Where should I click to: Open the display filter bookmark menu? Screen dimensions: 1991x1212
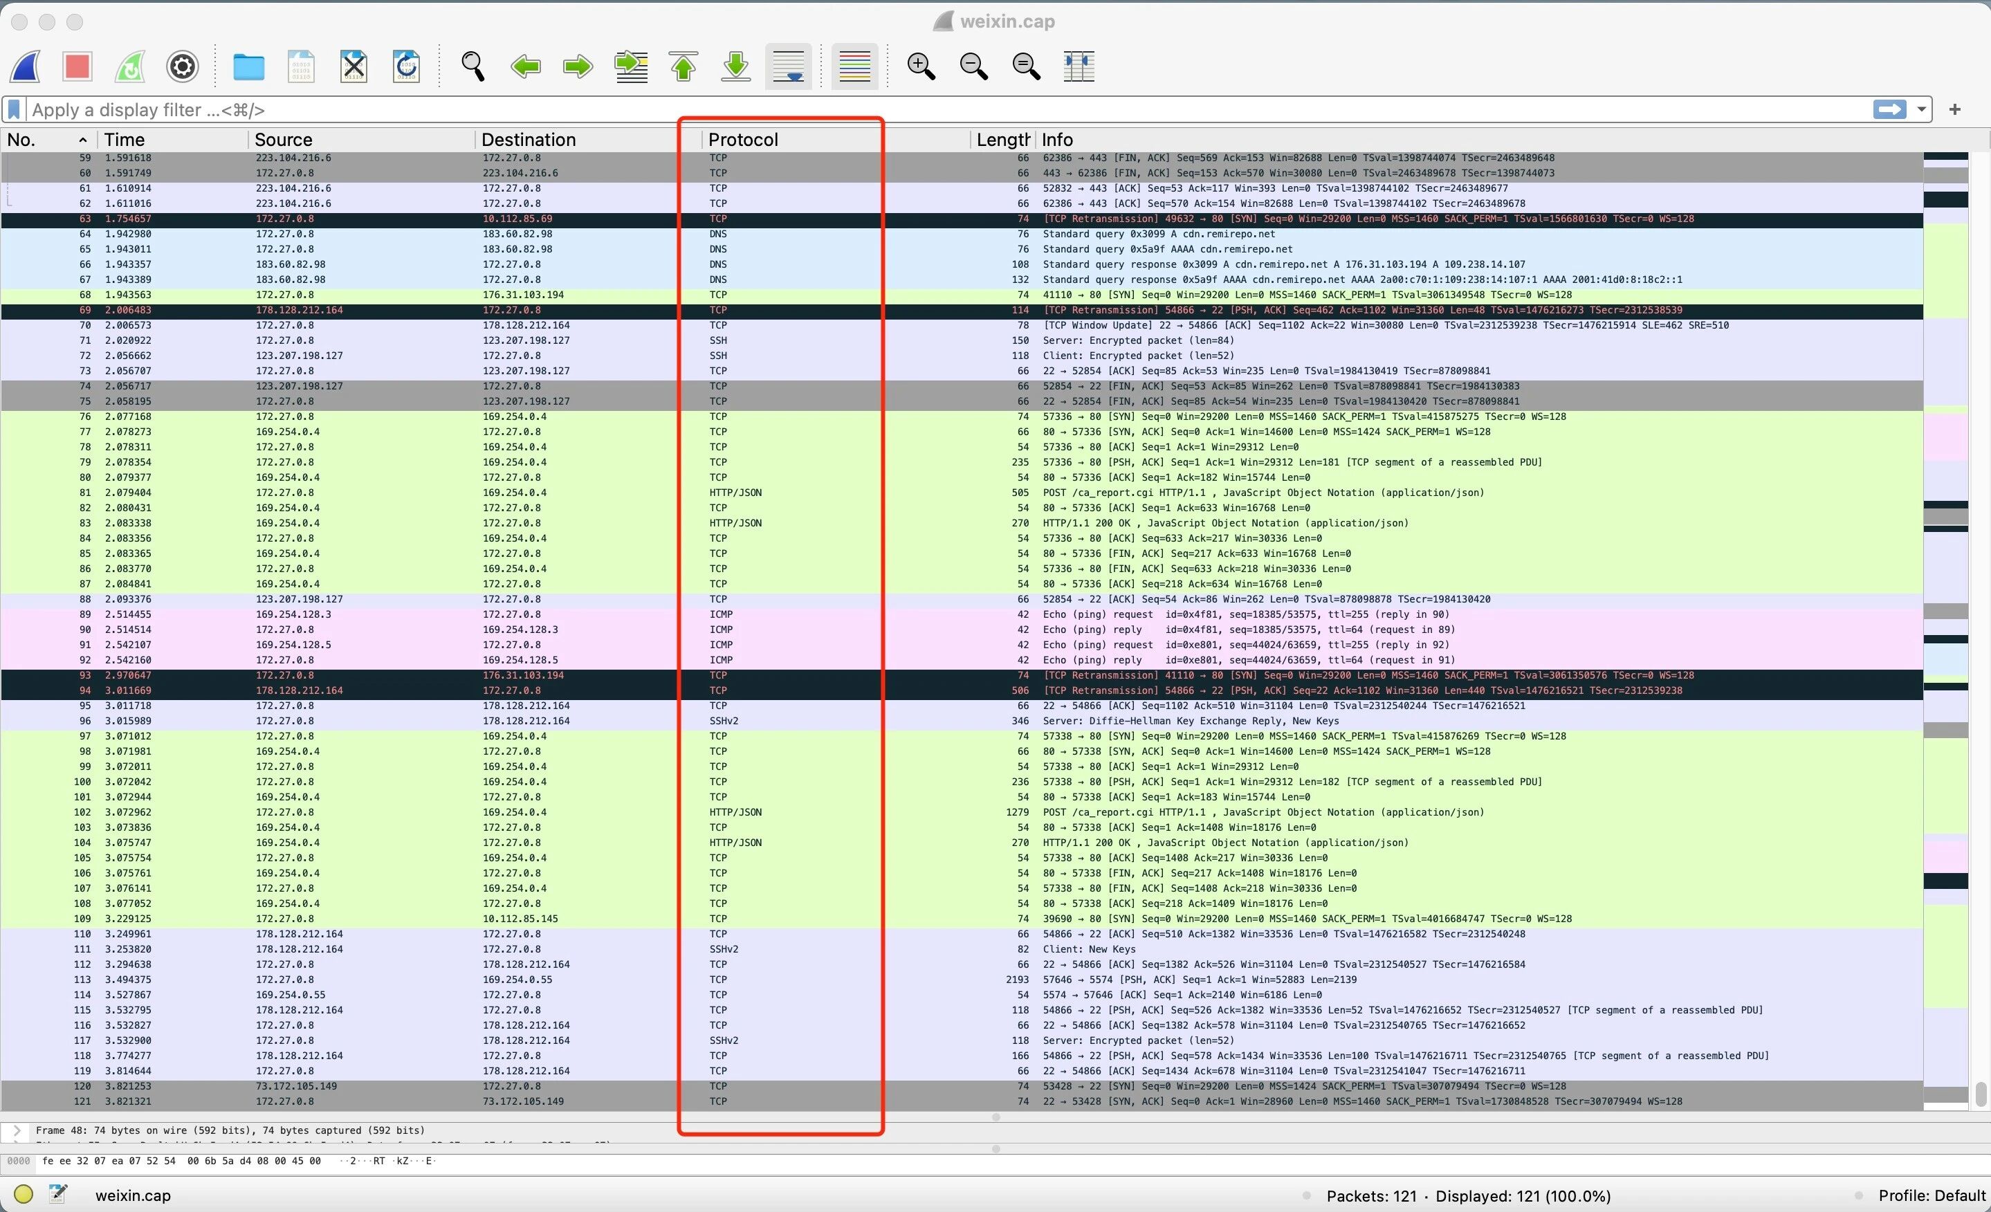[x=14, y=109]
